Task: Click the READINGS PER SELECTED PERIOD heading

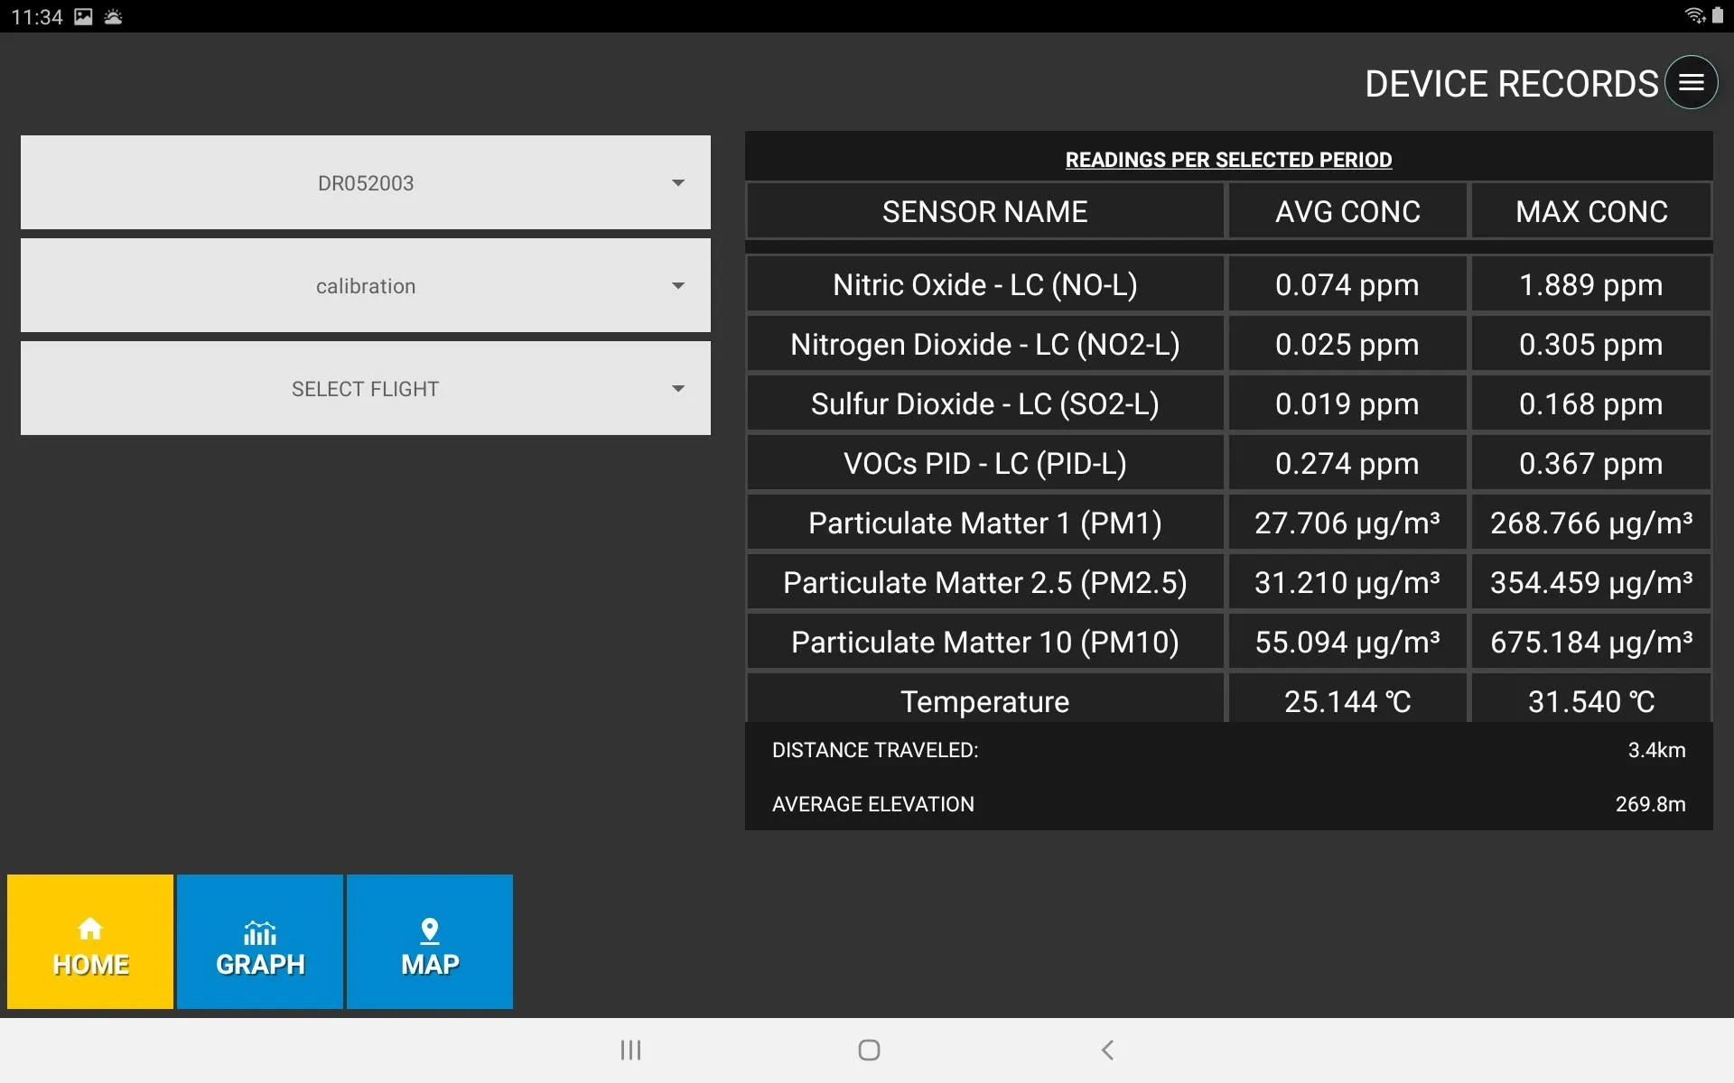Action: click(x=1228, y=160)
